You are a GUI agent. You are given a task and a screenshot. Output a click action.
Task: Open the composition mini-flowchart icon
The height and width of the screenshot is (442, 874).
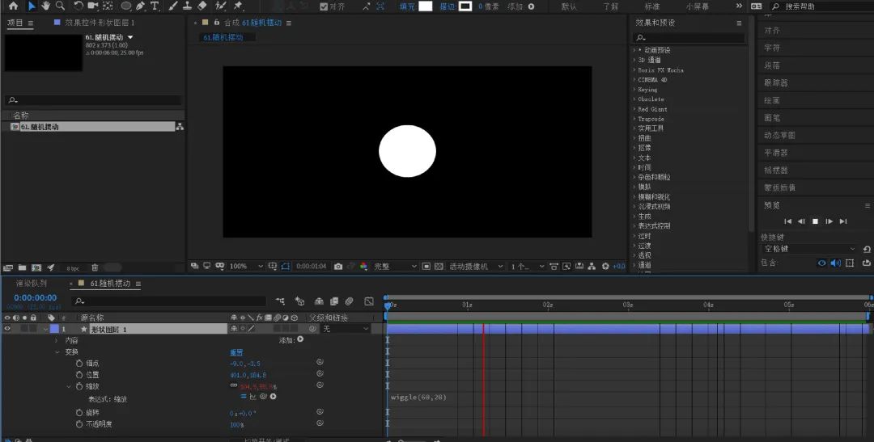click(280, 301)
